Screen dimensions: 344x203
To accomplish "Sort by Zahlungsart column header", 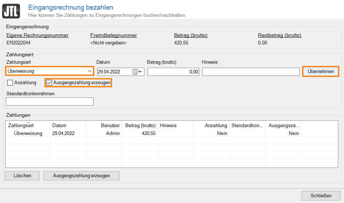I will (28, 125).
